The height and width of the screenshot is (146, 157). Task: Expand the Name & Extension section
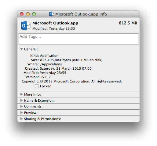click(x=21, y=100)
